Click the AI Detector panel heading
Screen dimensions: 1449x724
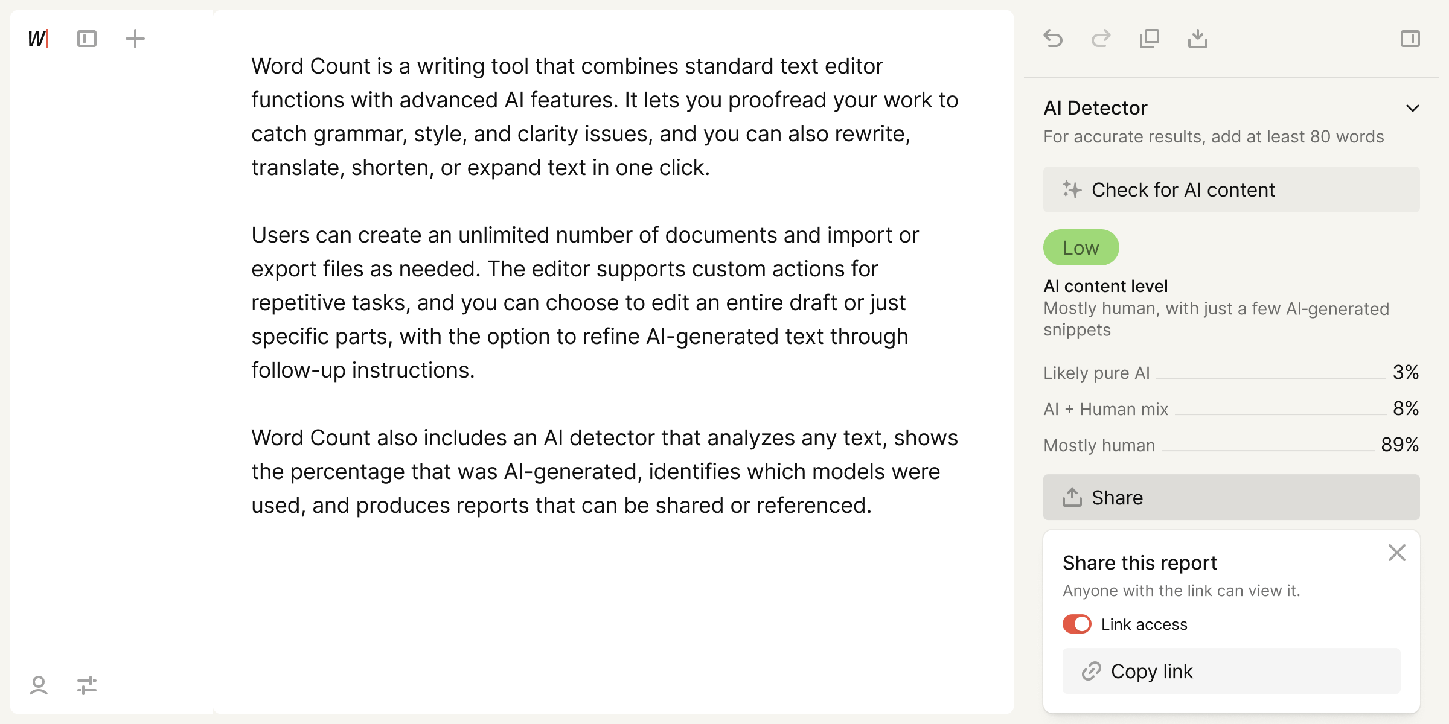click(1095, 108)
